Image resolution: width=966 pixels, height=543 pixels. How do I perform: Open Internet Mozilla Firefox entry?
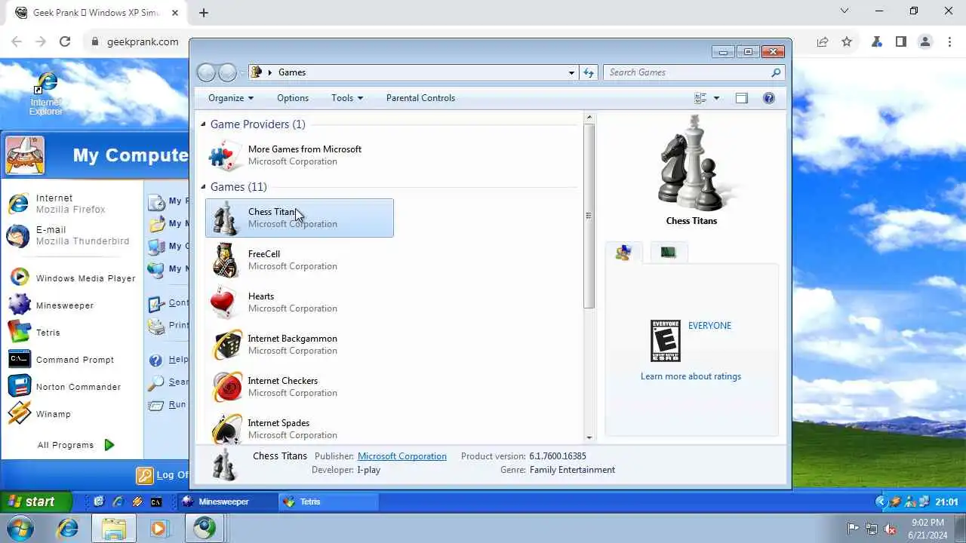coord(72,204)
